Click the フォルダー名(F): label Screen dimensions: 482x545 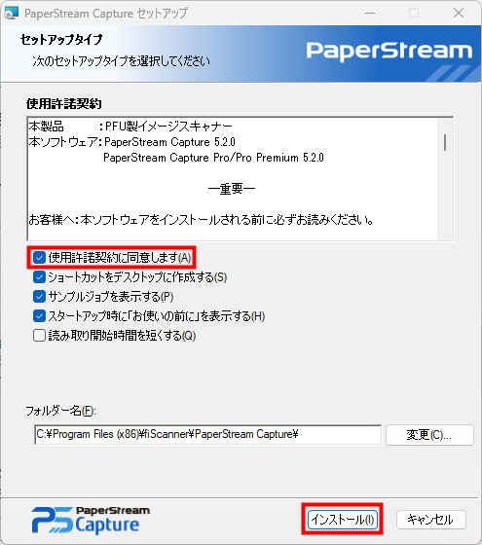point(60,411)
